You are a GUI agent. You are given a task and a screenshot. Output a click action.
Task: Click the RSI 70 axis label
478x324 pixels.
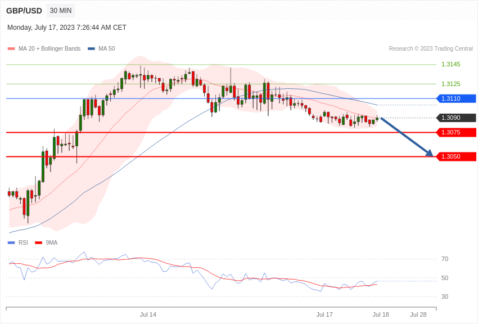tap(445, 259)
